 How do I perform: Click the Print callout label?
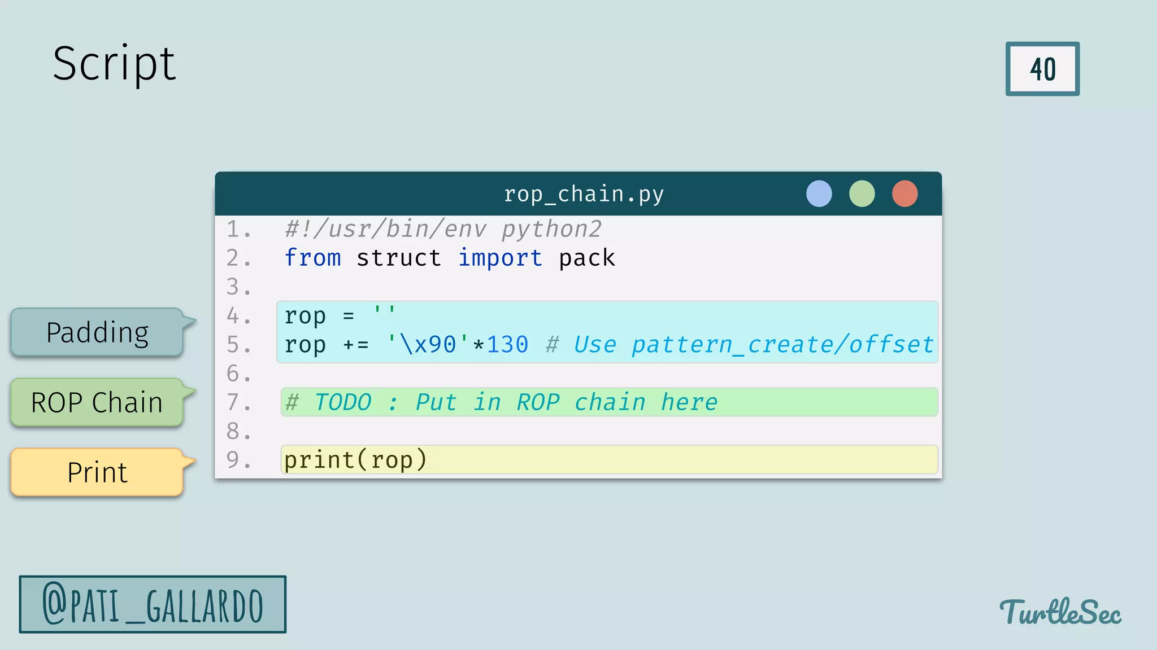point(97,472)
